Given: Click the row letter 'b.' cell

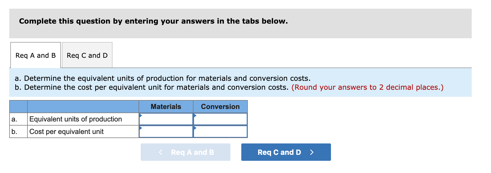Looking at the screenshot, I should tap(15, 132).
